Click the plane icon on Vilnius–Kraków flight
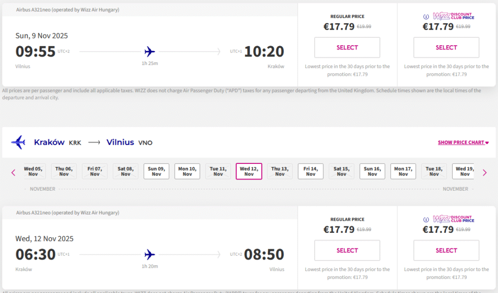498x293 pixels. [150, 51]
